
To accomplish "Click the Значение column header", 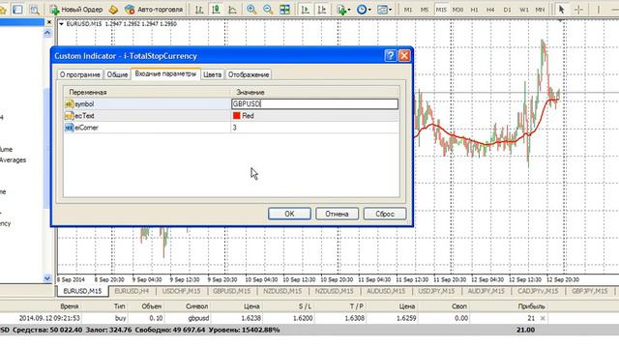I will (314, 92).
